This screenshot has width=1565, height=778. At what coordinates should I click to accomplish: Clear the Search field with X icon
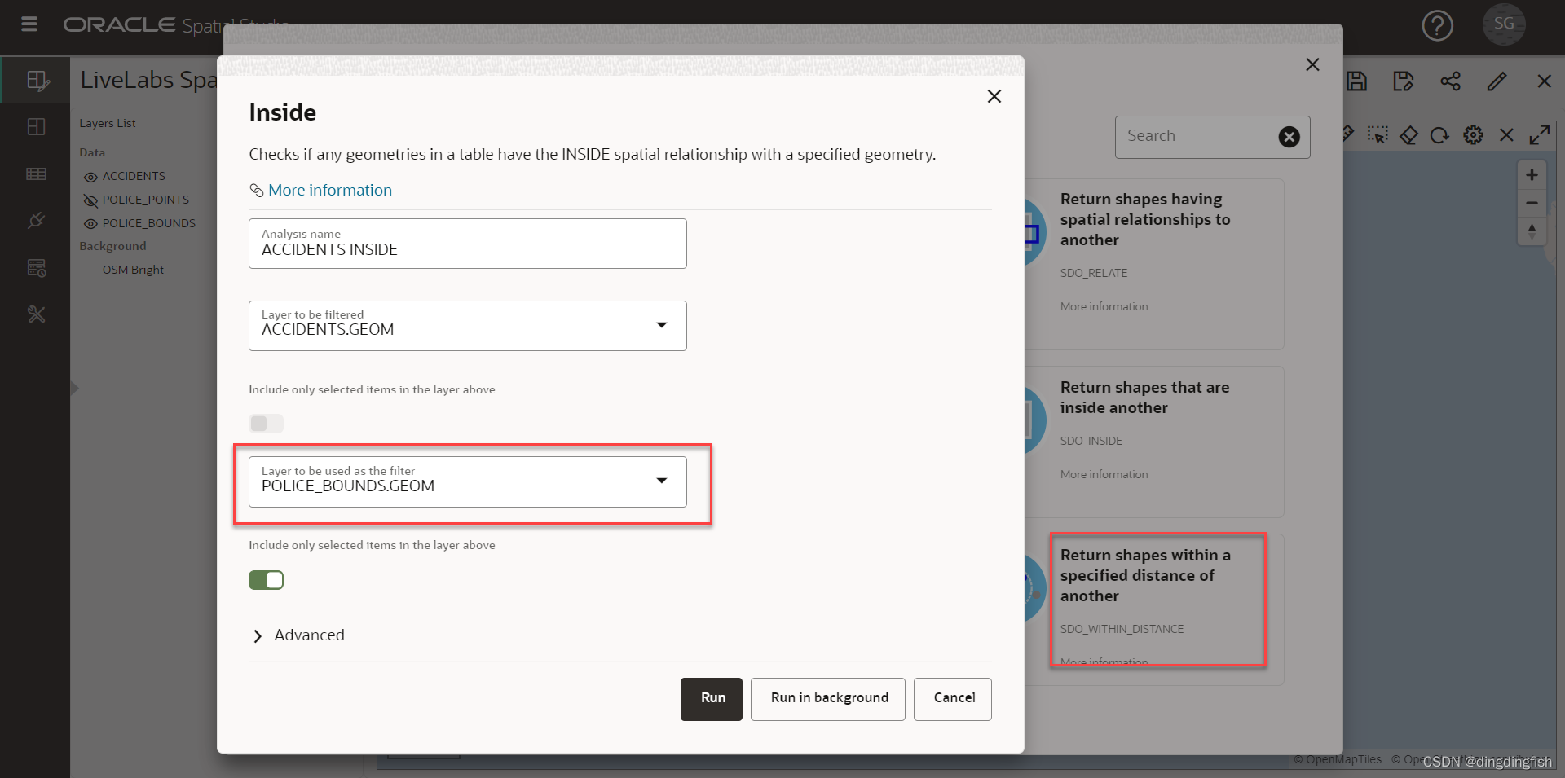pos(1289,137)
